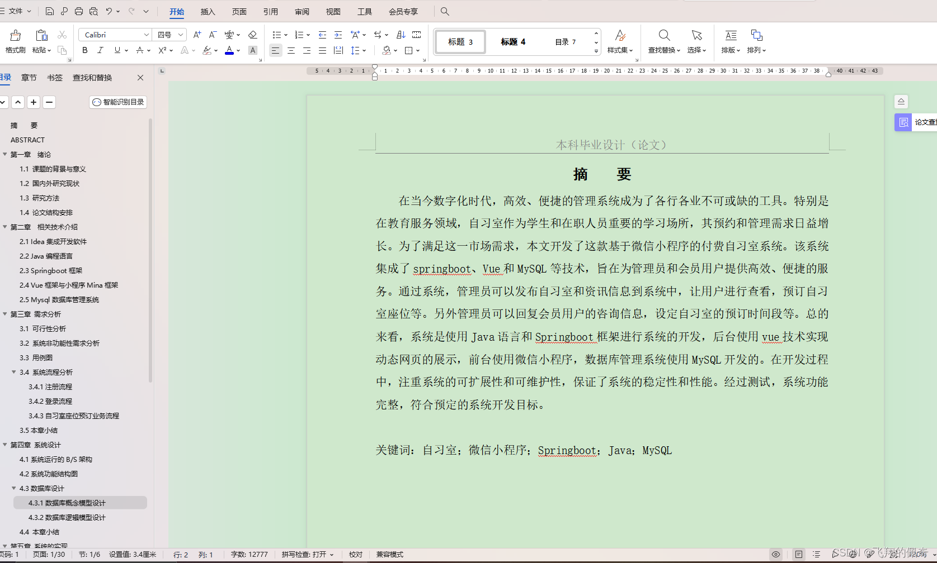This screenshot has width=937, height=563.
Task: Apply the 标题 4 style
Action: click(x=513, y=42)
